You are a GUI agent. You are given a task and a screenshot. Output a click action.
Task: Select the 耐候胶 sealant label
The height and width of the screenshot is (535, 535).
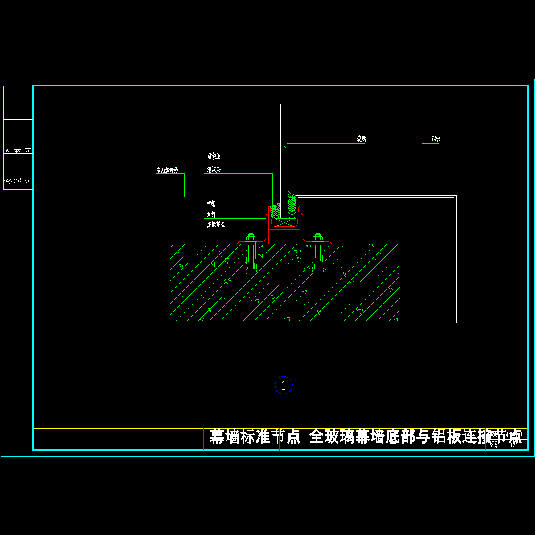click(214, 156)
